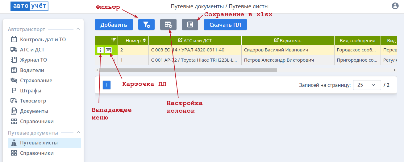Click the автоучёт logo
404x162 pixels.
[29, 6]
